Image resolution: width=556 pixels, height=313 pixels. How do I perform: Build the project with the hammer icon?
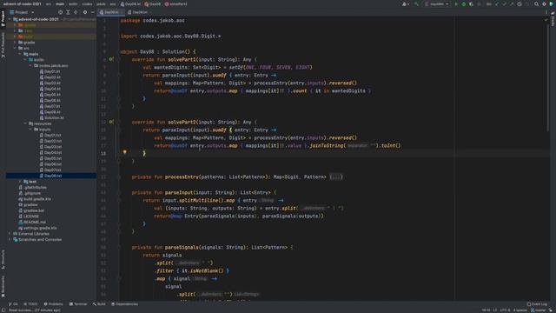[x=417, y=3]
